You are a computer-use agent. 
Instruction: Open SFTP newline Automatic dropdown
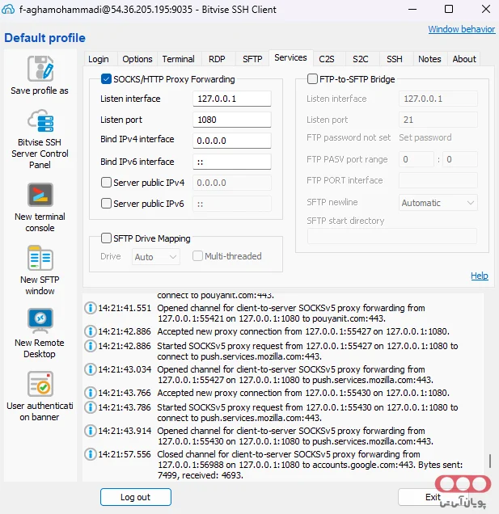(438, 203)
